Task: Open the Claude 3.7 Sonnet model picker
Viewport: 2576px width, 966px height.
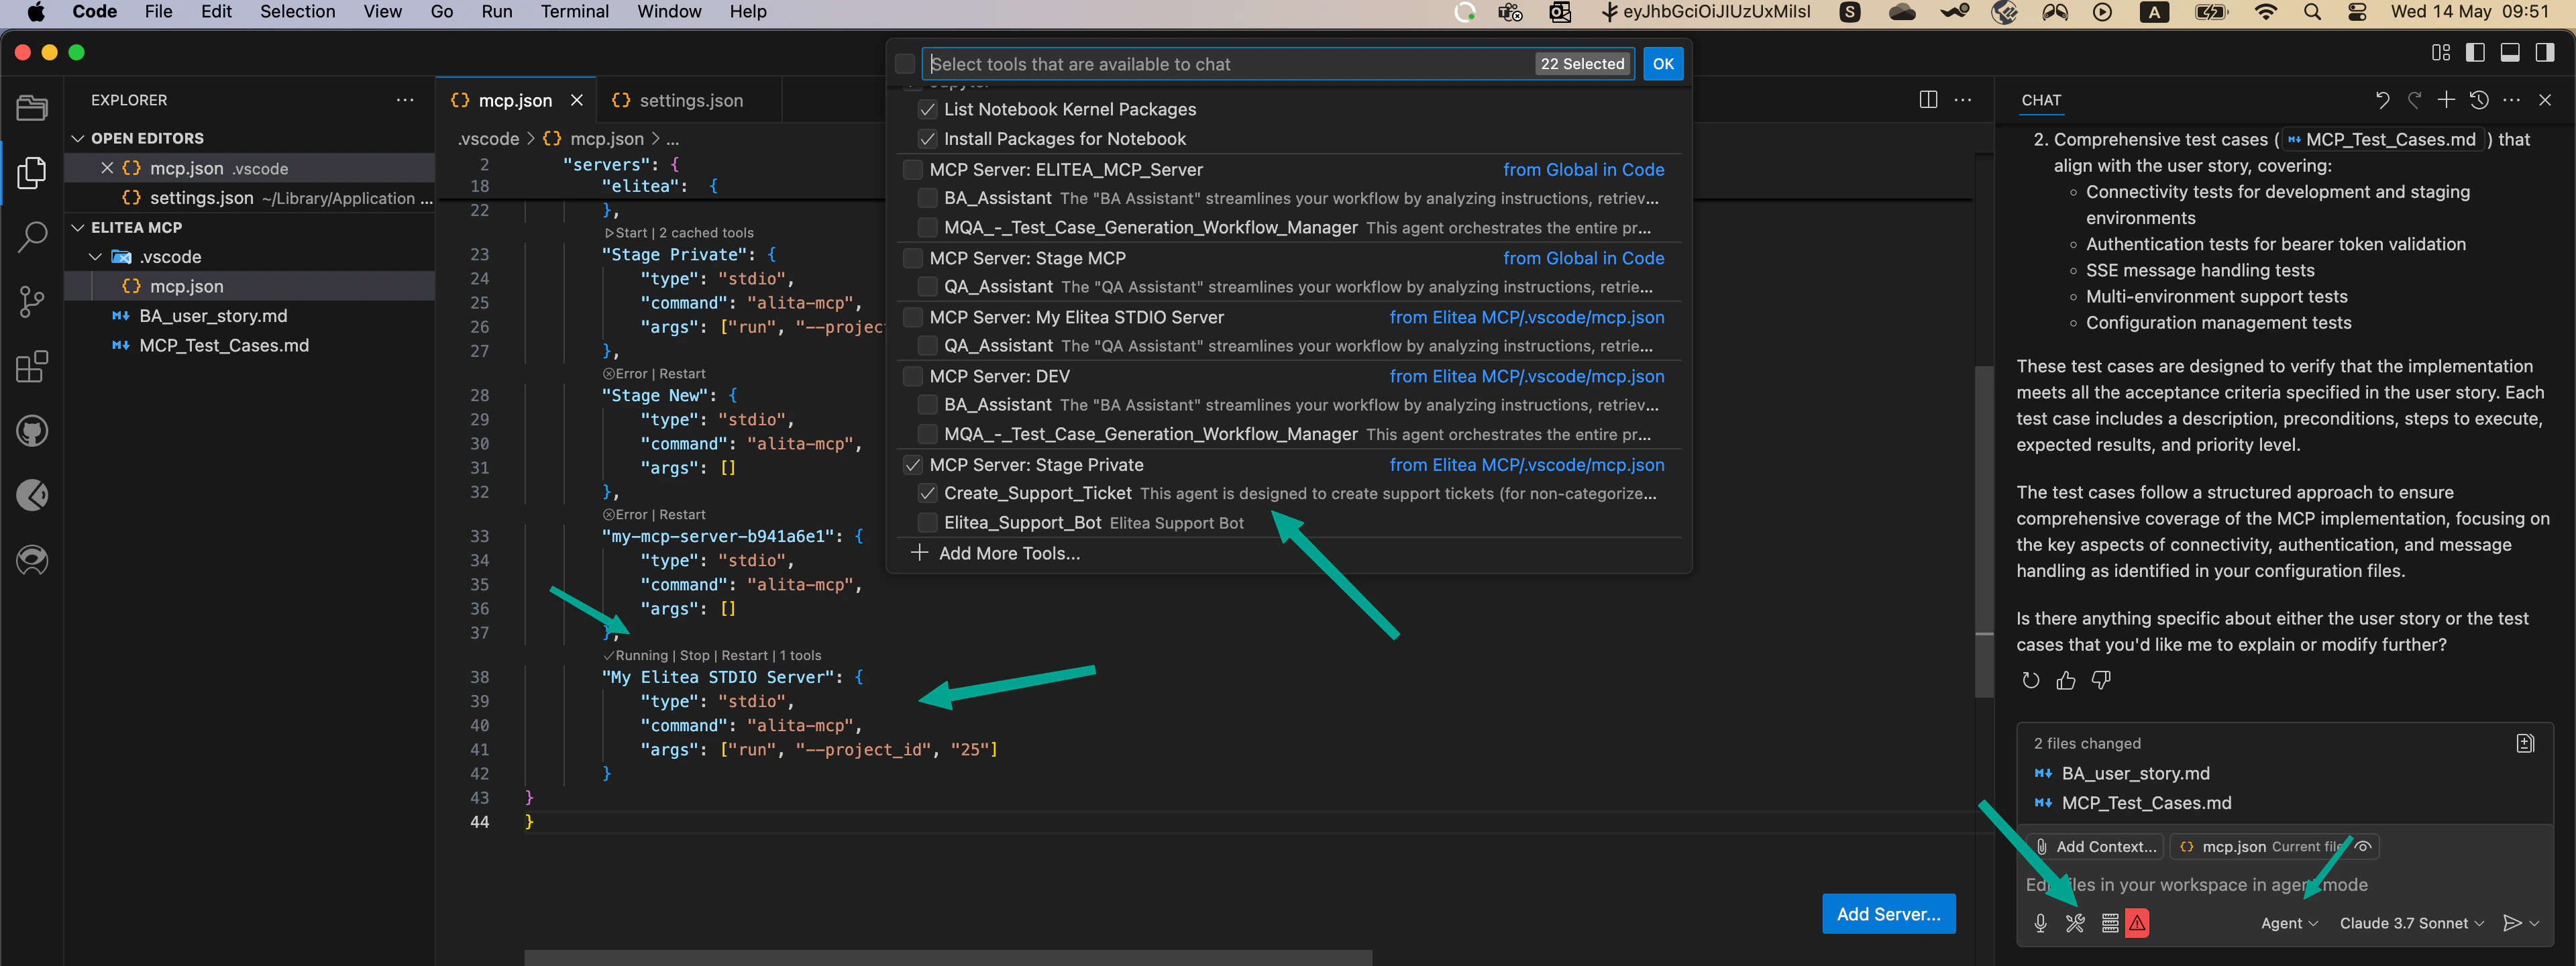Action: (x=2410, y=923)
